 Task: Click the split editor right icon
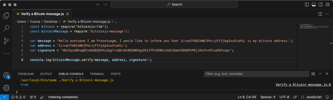pyautogui.click(x=320, y=14)
